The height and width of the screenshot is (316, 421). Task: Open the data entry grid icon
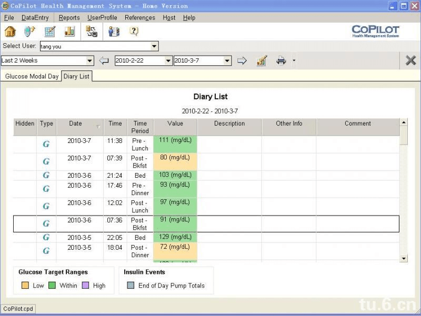point(49,32)
